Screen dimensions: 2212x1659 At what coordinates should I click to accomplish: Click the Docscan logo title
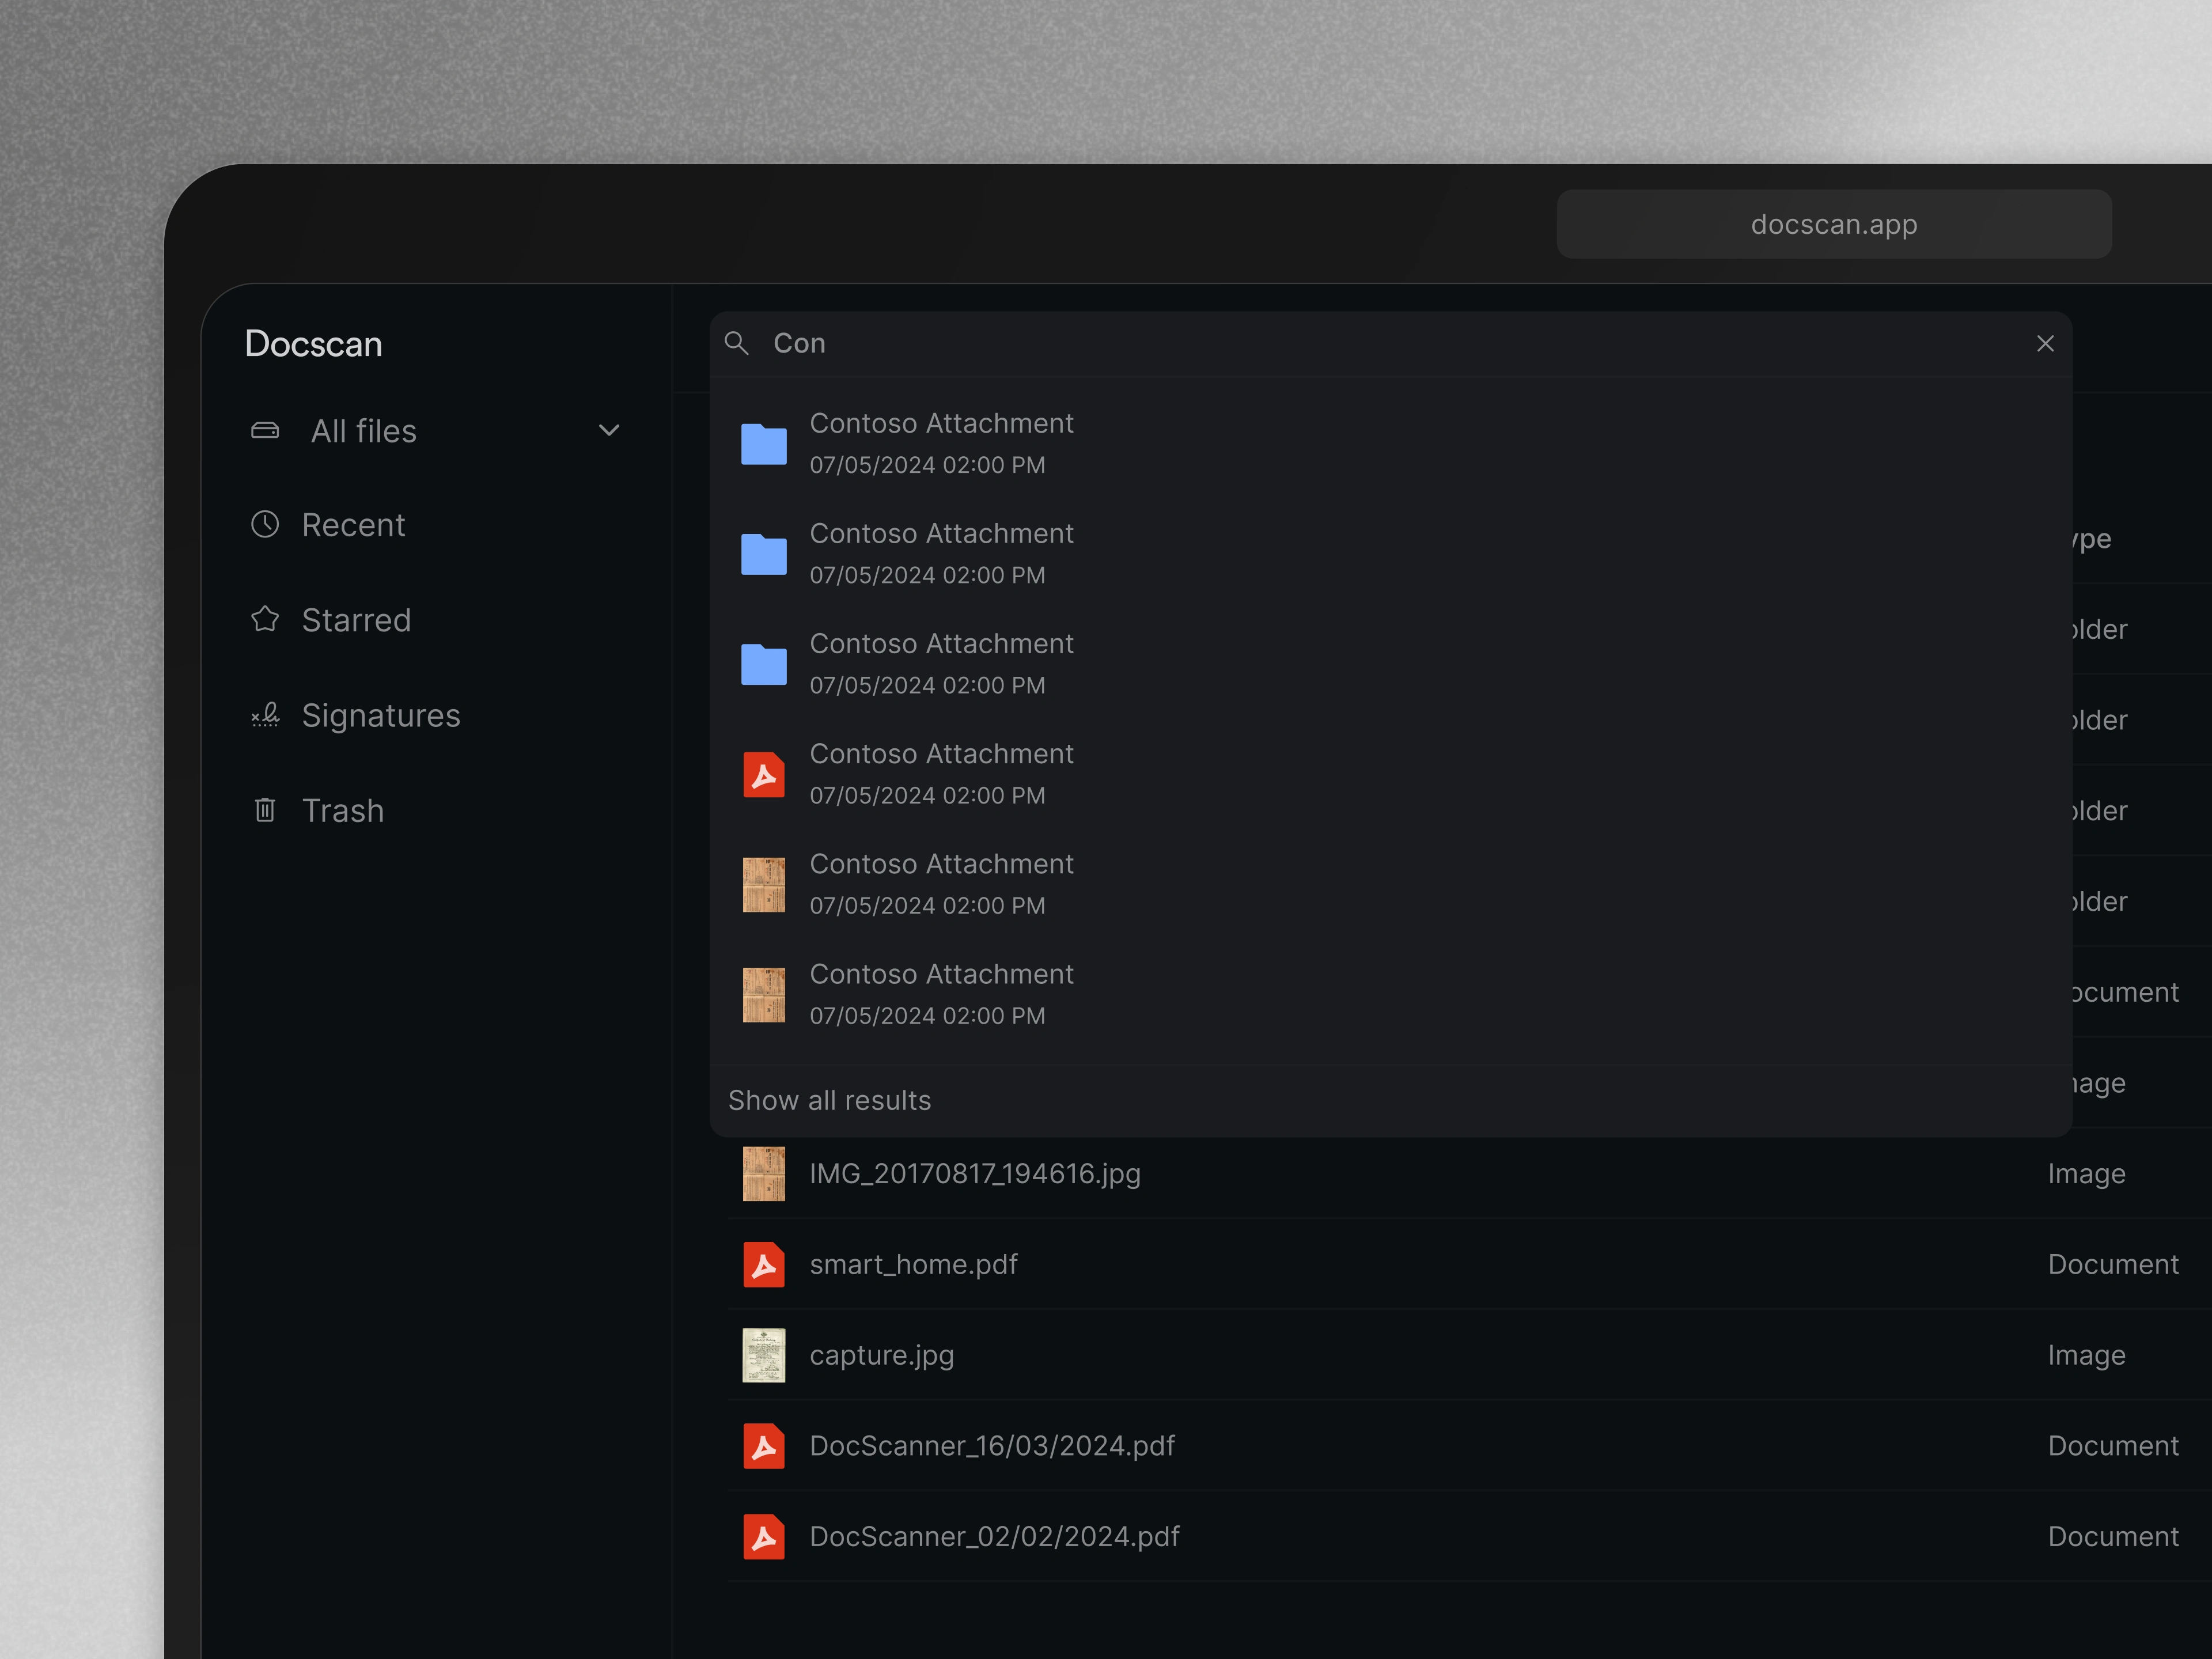313,344
